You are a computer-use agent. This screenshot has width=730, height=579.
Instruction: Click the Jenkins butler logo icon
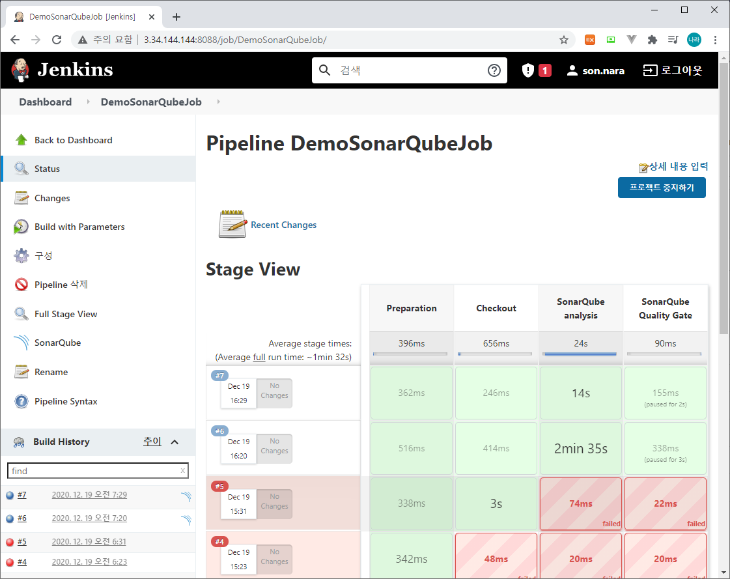[x=20, y=70]
